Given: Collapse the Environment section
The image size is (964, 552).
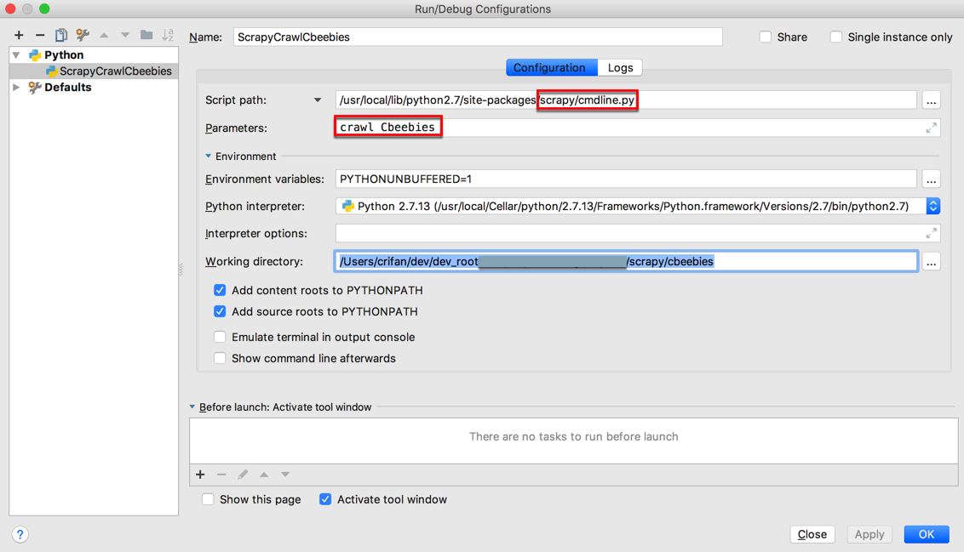Looking at the screenshot, I should (209, 156).
